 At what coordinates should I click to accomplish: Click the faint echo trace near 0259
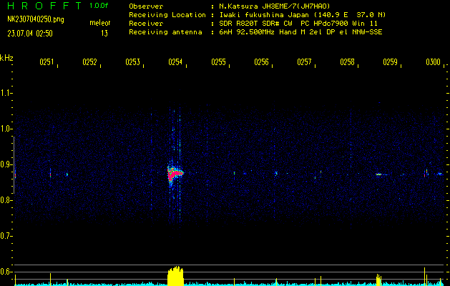379,174
